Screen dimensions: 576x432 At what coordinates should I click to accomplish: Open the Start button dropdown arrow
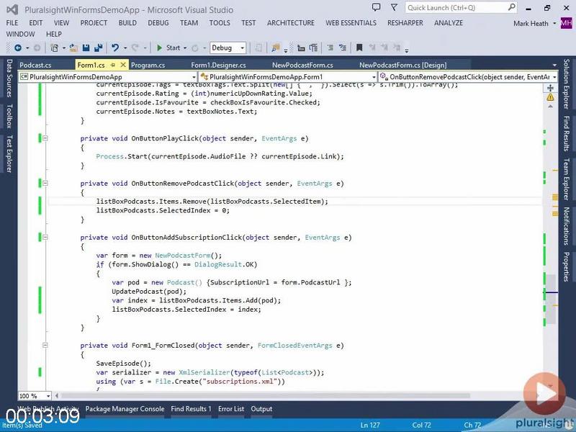pyautogui.click(x=185, y=48)
